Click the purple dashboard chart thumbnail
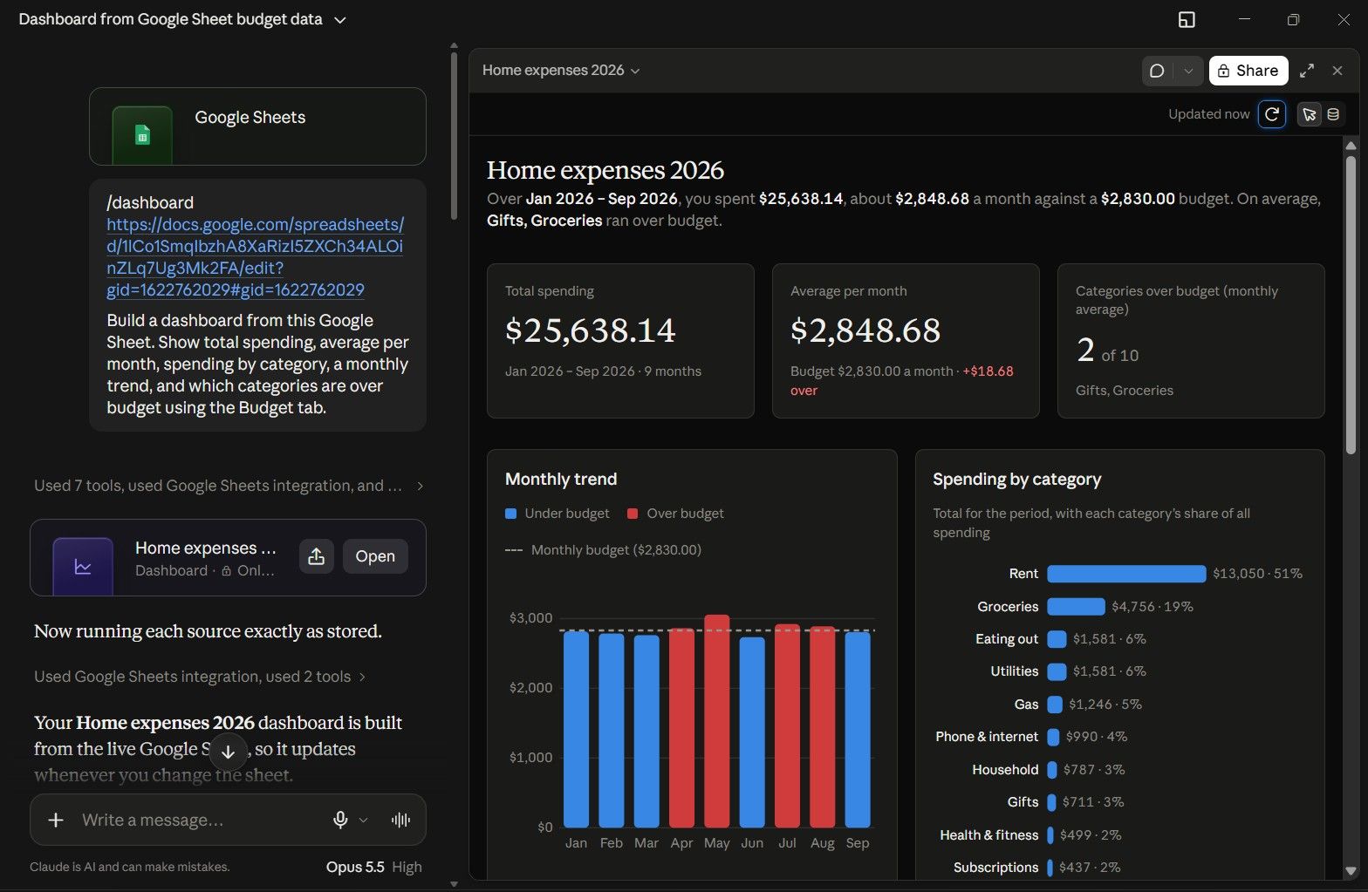The image size is (1368, 892). point(83,567)
